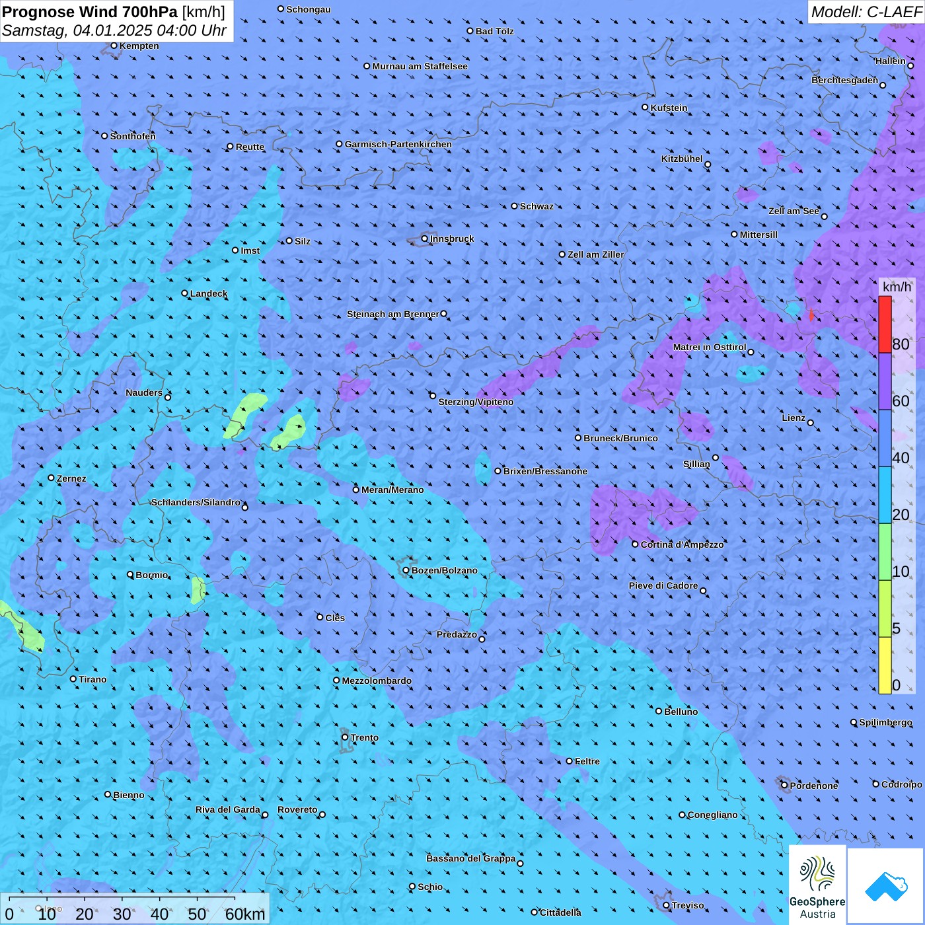This screenshot has height=925, width=925.
Task: Click the 'Bassano del Grappa' label
Action: (471, 858)
